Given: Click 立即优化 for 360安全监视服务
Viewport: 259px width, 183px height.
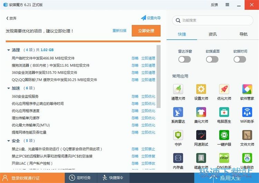Looking at the screenshot, I should click(148, 96).
